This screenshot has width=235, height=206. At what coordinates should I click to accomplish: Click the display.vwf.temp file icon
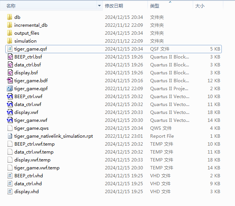tap(10, 160)
